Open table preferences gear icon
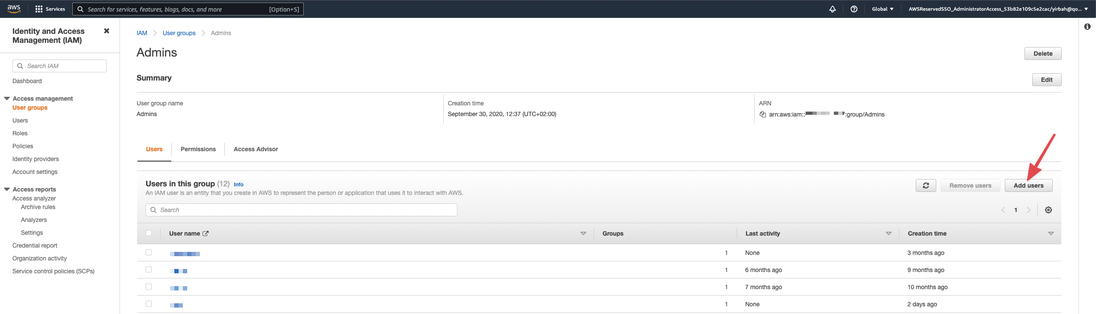The width and height of the screenshot is (1096, 314). [x=1048, y=210]
